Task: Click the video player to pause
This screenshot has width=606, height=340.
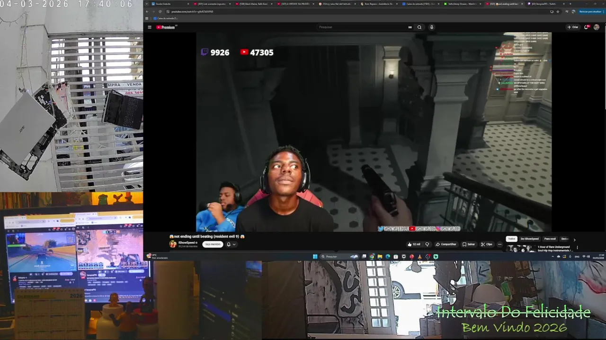Action: 374,132
